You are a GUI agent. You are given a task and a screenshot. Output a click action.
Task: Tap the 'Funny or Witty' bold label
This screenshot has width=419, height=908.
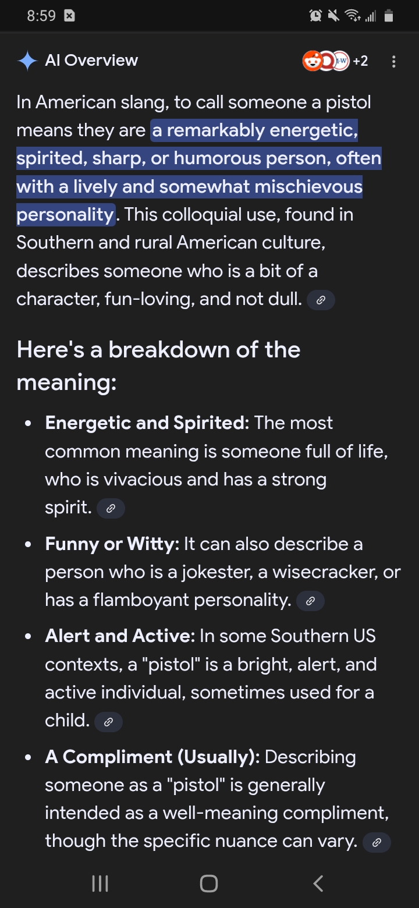coord(112,544)
